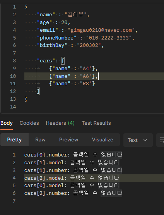
Task: Click the "name" key on line 2
Action: click(46, 15)
